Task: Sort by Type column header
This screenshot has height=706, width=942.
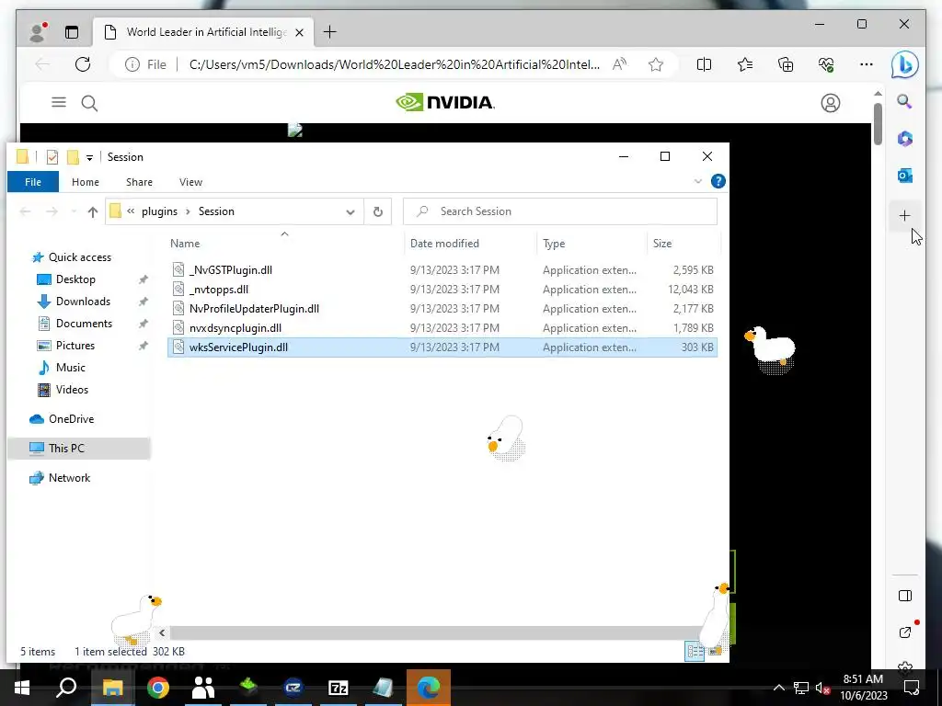Action: point(592,243)
